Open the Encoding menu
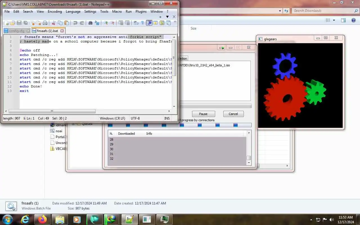The height and width of the screenshot is (225, 360). point(55,12)
